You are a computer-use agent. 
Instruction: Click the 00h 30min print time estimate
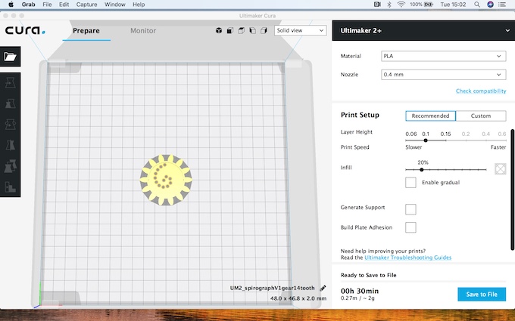(x=360, y=291)
